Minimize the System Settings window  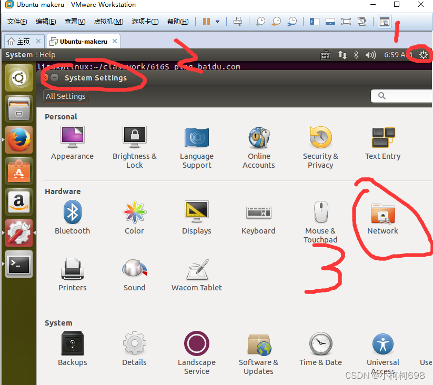tap(55, 78)
